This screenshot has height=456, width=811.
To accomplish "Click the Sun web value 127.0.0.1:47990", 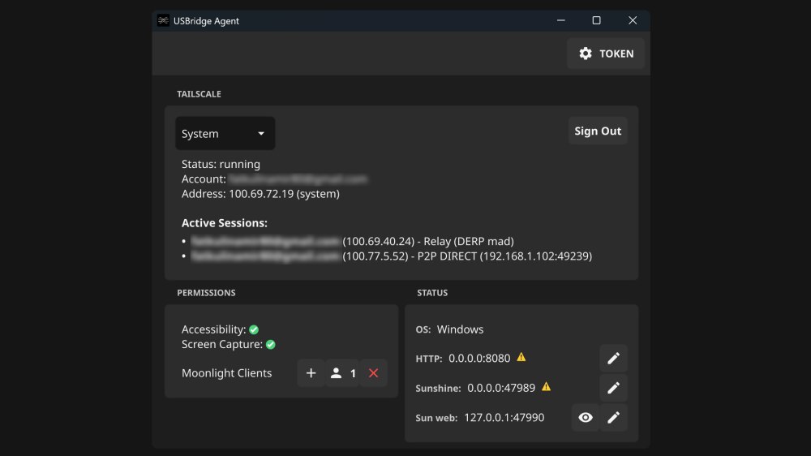I will (x=504, y=418).
